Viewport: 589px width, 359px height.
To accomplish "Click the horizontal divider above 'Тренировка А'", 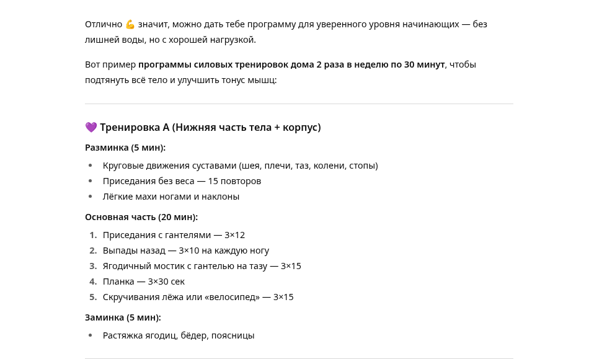I will (299, 104).
